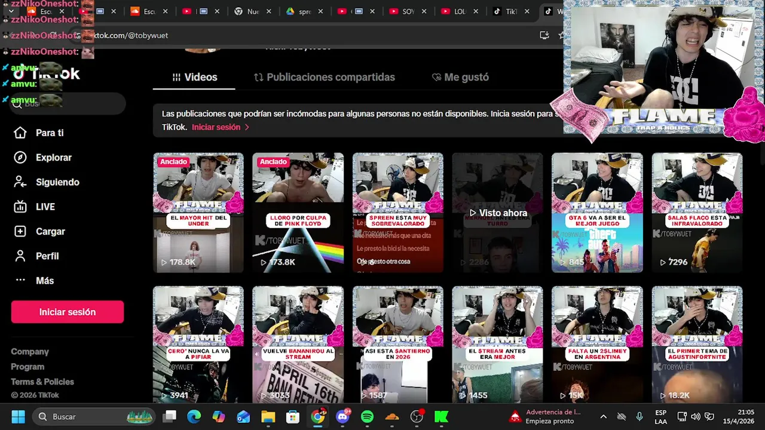Click the microphone tray icon

[639, 416]
